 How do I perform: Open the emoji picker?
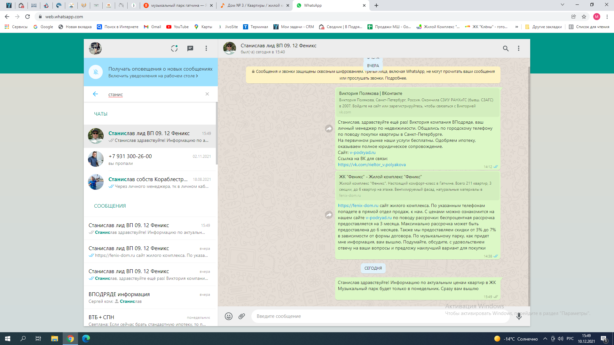pos(228,316)
